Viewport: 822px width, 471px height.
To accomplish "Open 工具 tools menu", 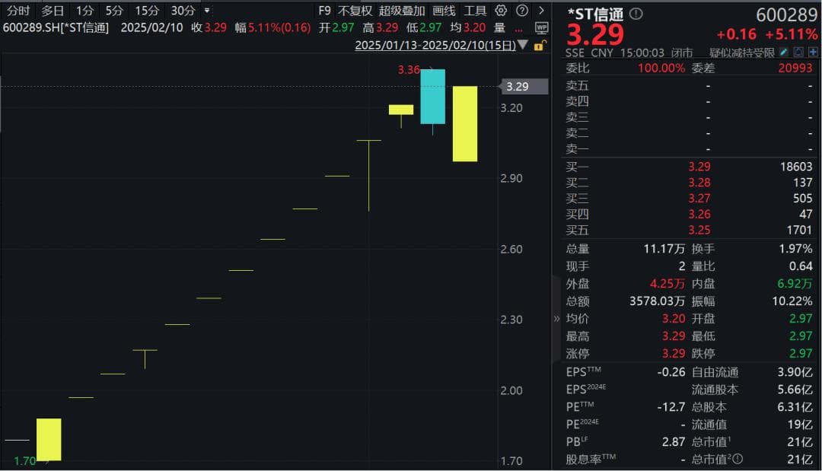I will pyautogui.click(x=475, y=11).
